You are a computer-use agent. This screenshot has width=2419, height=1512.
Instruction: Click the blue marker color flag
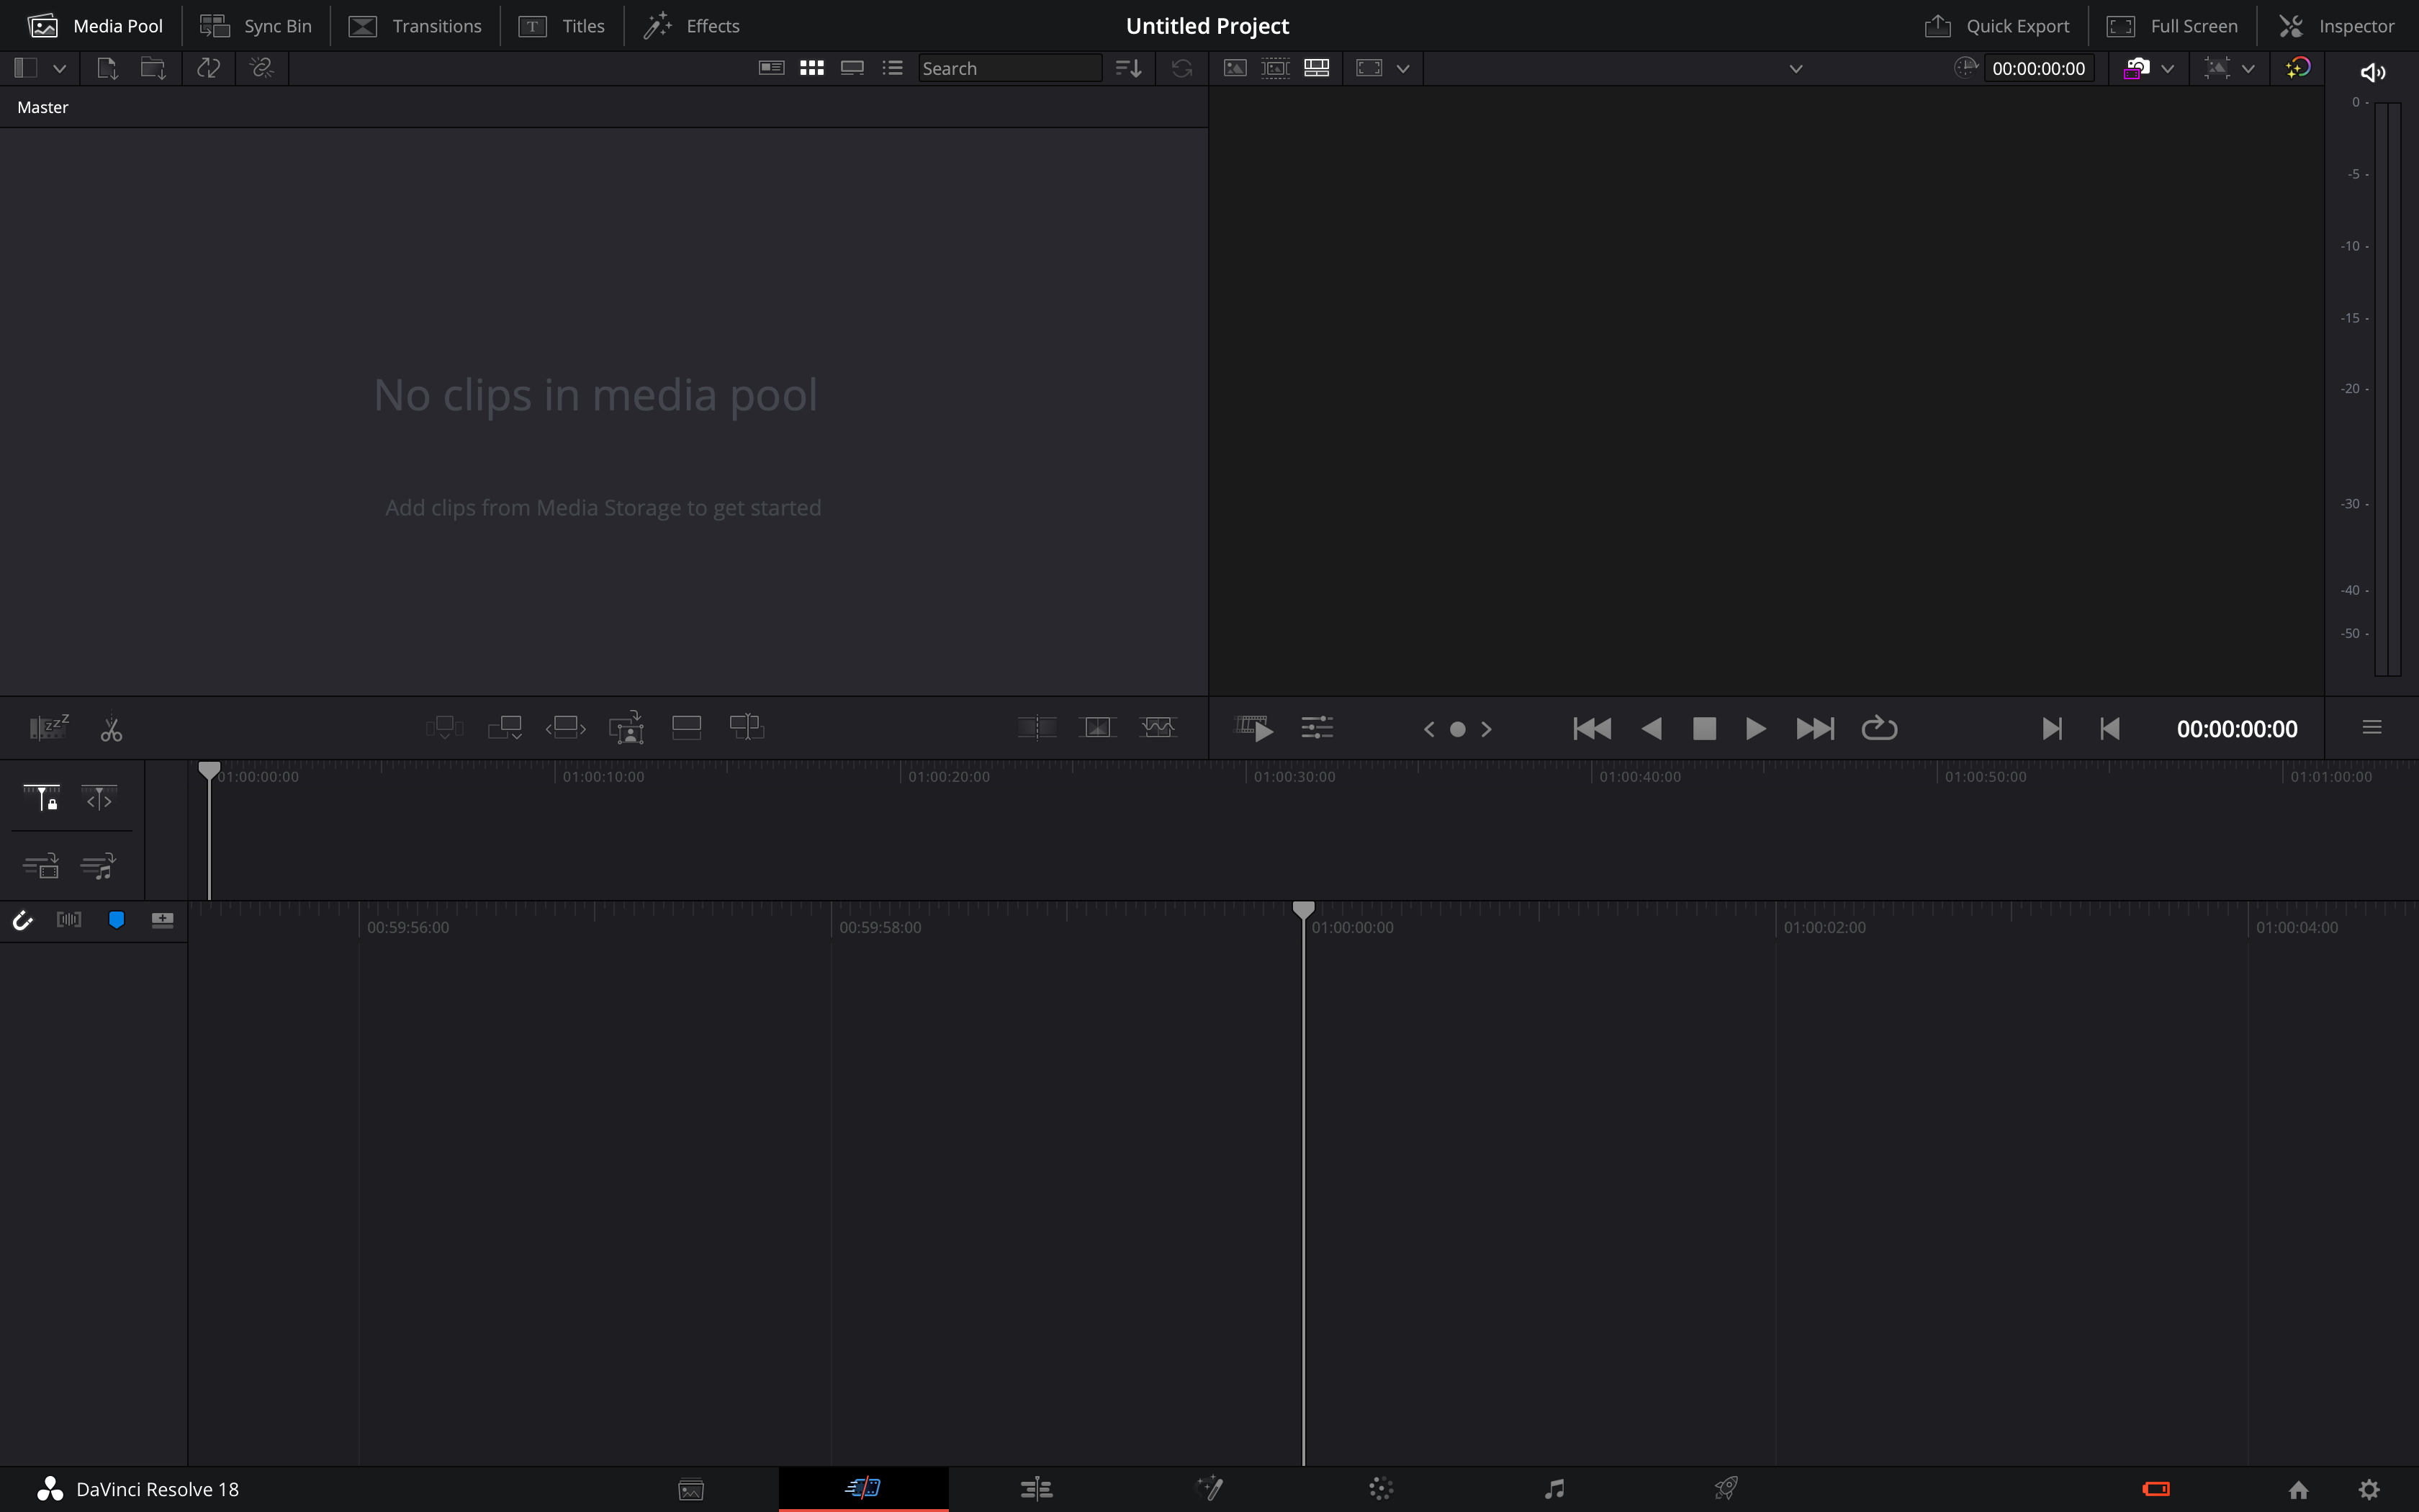116,920
